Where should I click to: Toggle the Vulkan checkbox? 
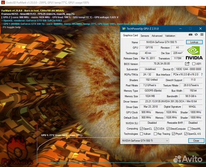pyautogui.click(x=141, y=134)
